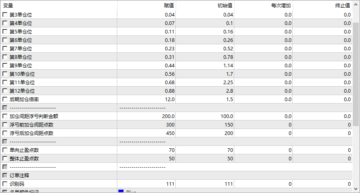Toggle the 浮亏前加仓间距点数 checkbox
This screenshot has width=360, height=193.
tap(5, 125)
